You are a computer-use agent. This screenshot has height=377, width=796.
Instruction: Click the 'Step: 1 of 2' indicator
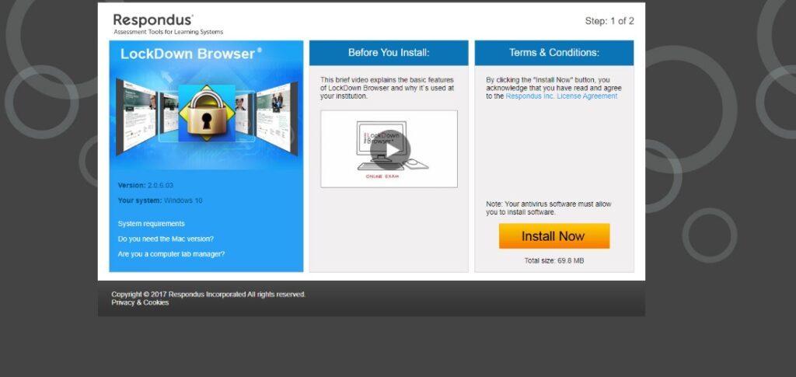609,21
